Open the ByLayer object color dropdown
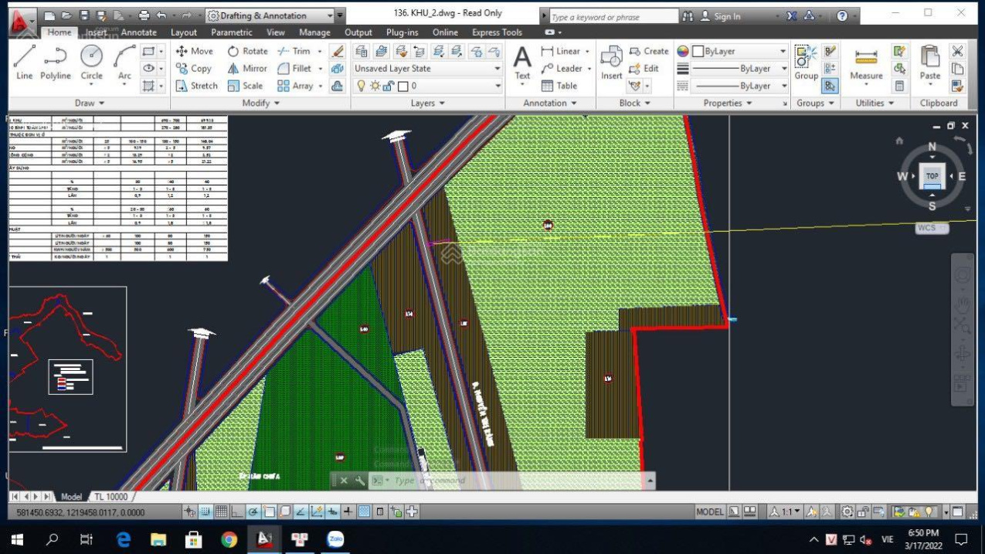985x554 pixels. 739,51
